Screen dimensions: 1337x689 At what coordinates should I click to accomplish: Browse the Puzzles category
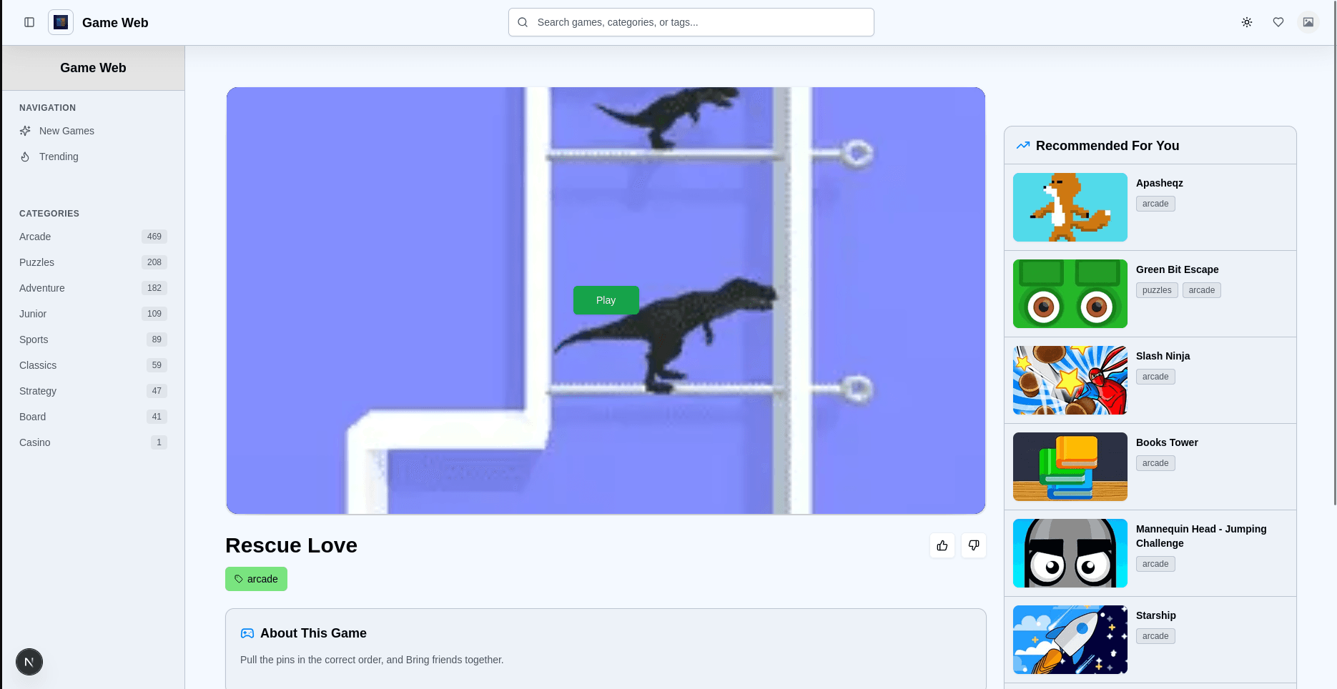[x=36, y=262]
